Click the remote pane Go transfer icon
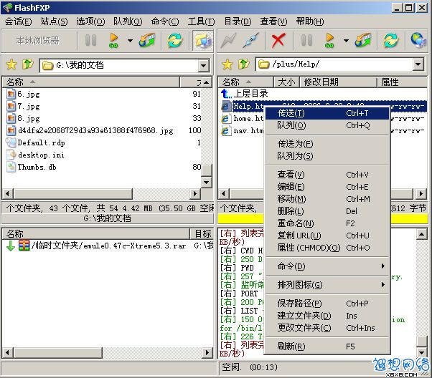The width and height of the screenshot is (432, 378). [329, 40]
